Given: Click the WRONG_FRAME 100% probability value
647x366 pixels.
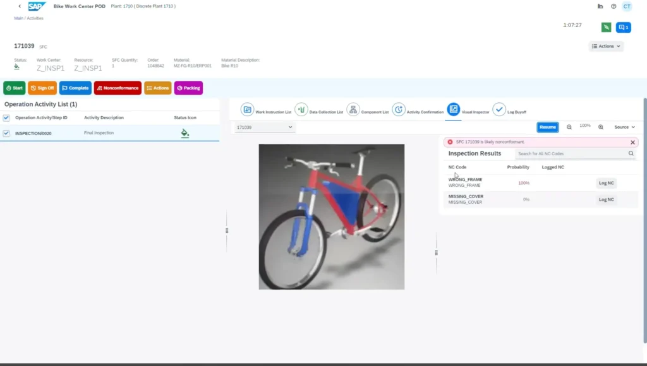Looking at the screenshot, I should click(524, 183).
